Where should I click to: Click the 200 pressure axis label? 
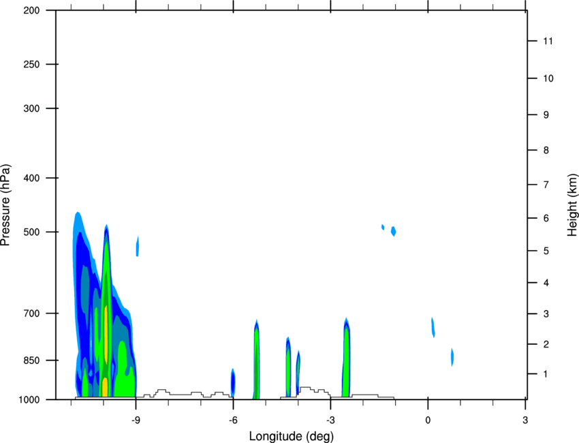click(x=31, y=10)
